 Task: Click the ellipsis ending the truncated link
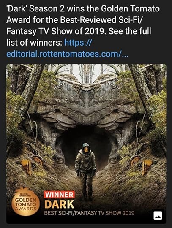point(124,54)
